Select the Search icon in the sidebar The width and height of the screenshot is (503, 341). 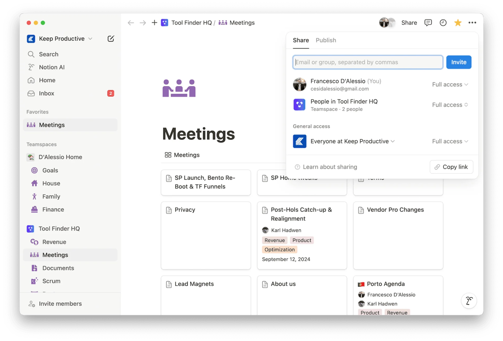pyautogui.click(x=31, y=54)
